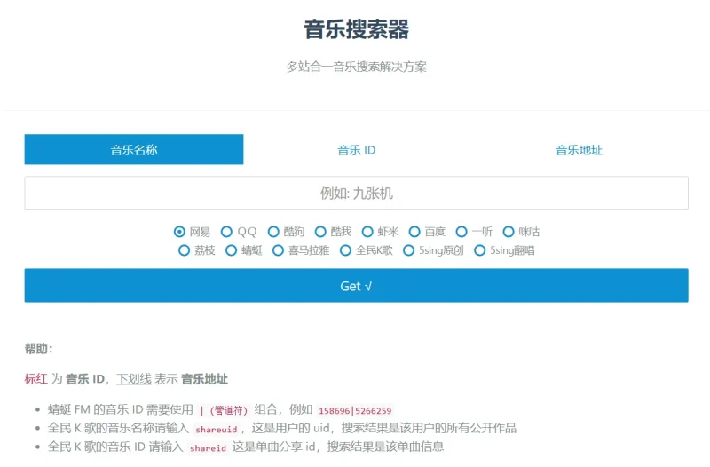
Task: Pick the 酷我 radio button
Action: pyautogui.click(x=320, y=232)
